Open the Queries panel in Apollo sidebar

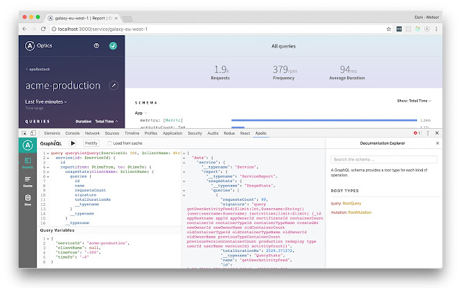pos(27,181)
